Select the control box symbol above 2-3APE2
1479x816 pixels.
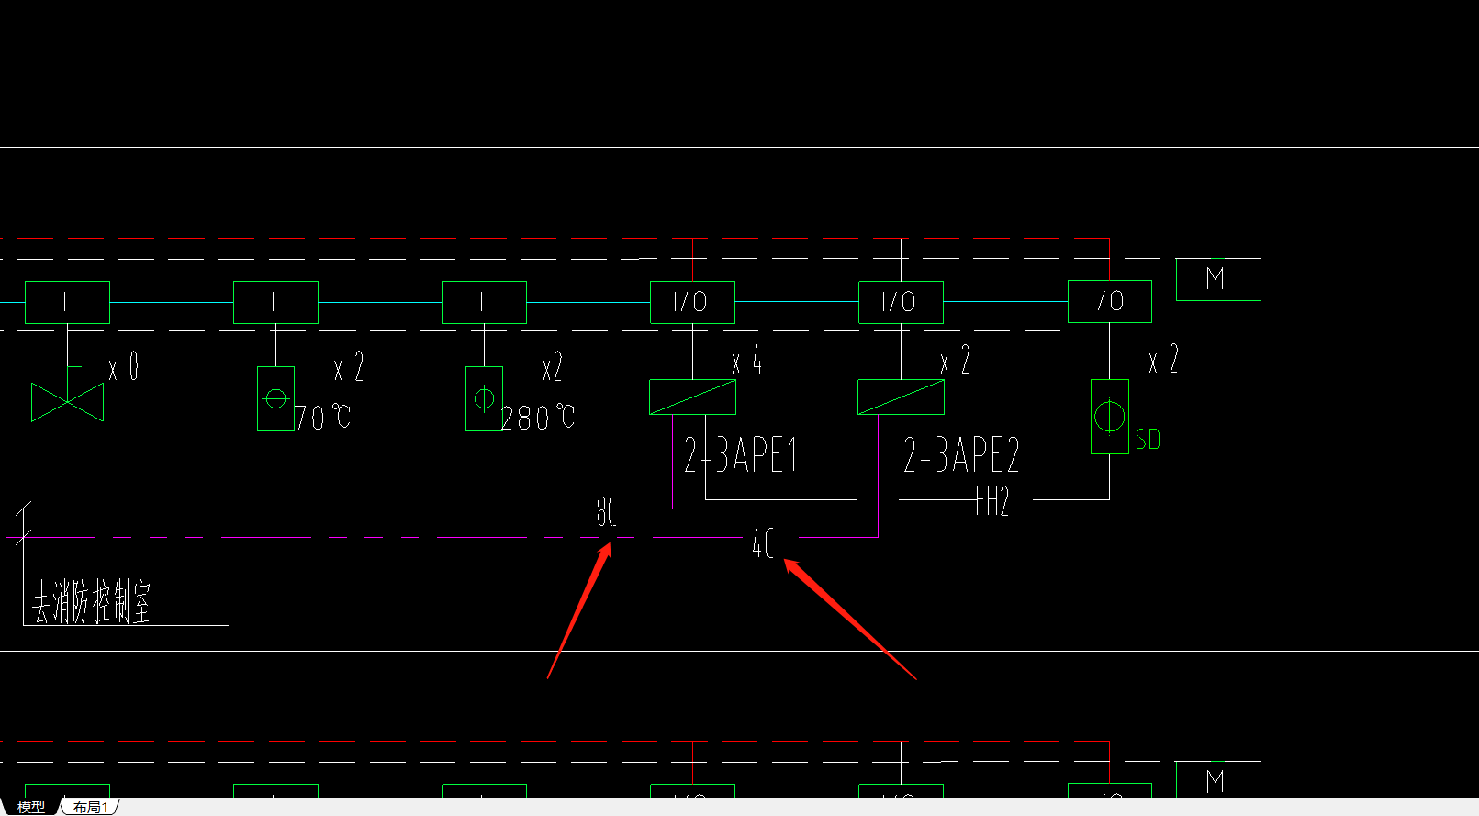[x=901, y=397]
